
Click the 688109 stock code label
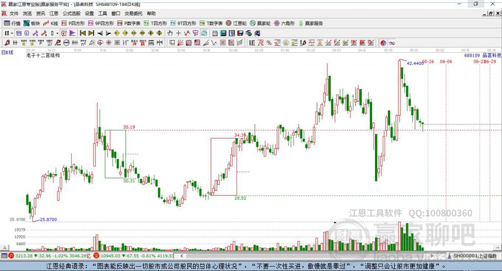[x=472, y=56]
